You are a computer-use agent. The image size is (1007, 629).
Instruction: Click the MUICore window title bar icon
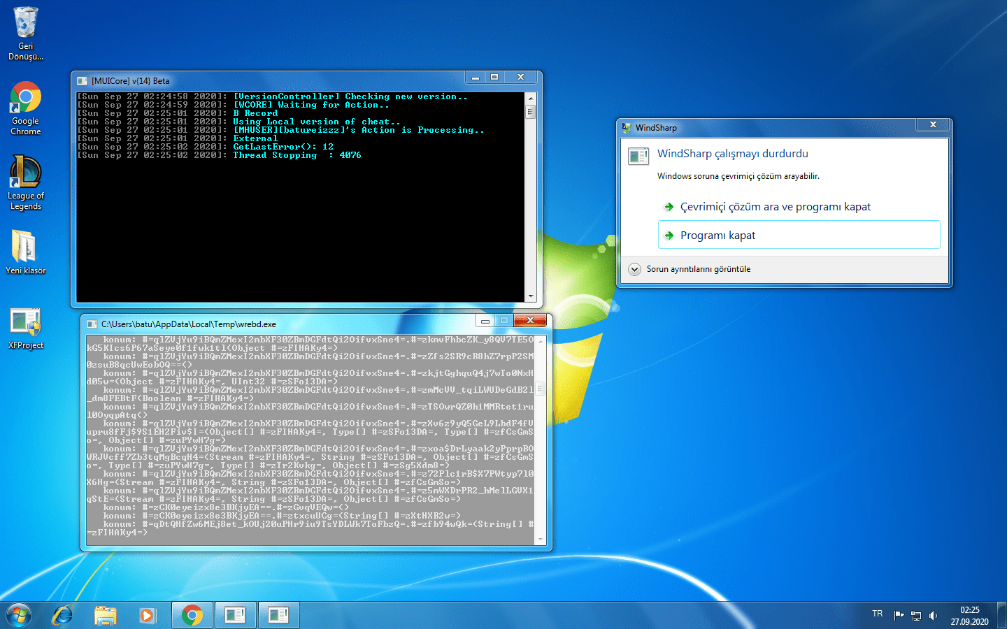tap(83, 81)
